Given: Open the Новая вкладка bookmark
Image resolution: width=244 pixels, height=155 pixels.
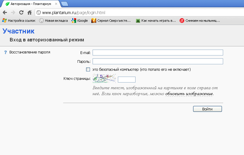Looking at the screenshot, I should 53,21.
